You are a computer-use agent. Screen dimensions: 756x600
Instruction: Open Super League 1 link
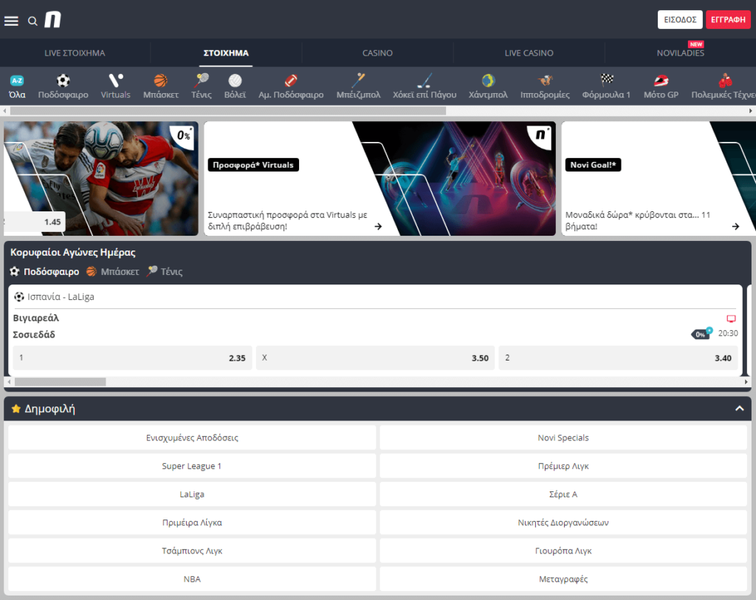click(192, 466)
